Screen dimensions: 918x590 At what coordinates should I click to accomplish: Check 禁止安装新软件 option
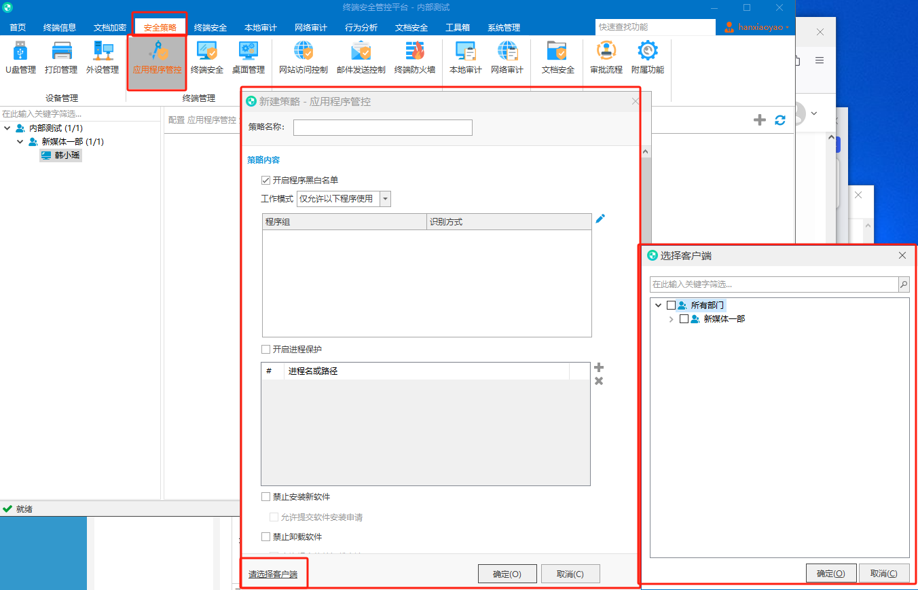266,497
